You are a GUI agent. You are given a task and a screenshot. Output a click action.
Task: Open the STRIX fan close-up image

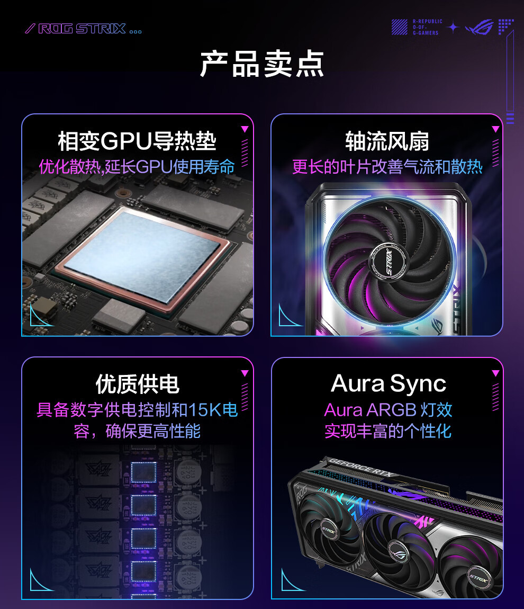point(388,258)
